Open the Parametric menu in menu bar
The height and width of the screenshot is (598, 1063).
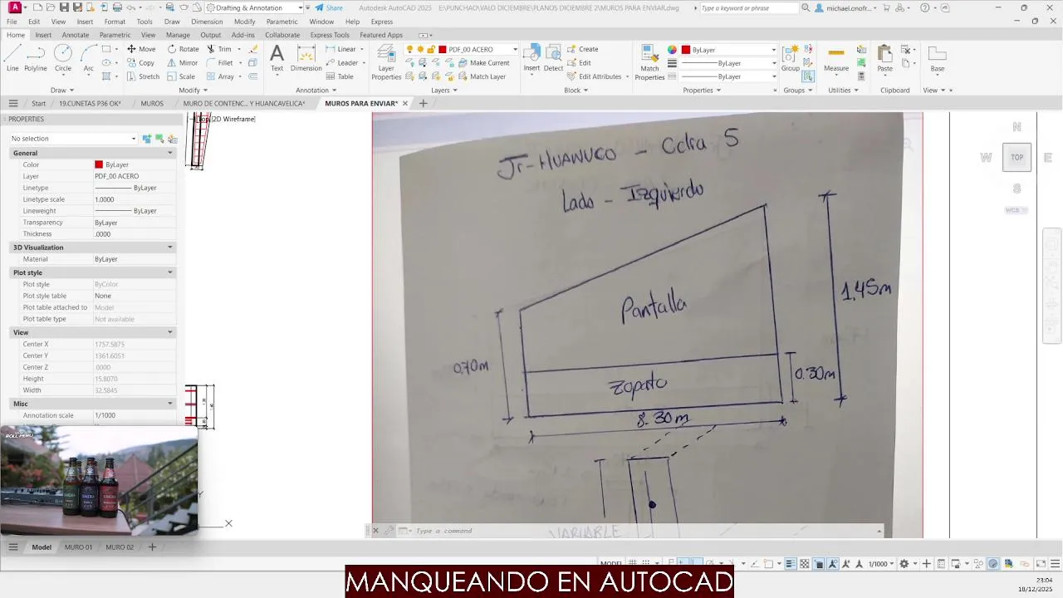(282, 22)
